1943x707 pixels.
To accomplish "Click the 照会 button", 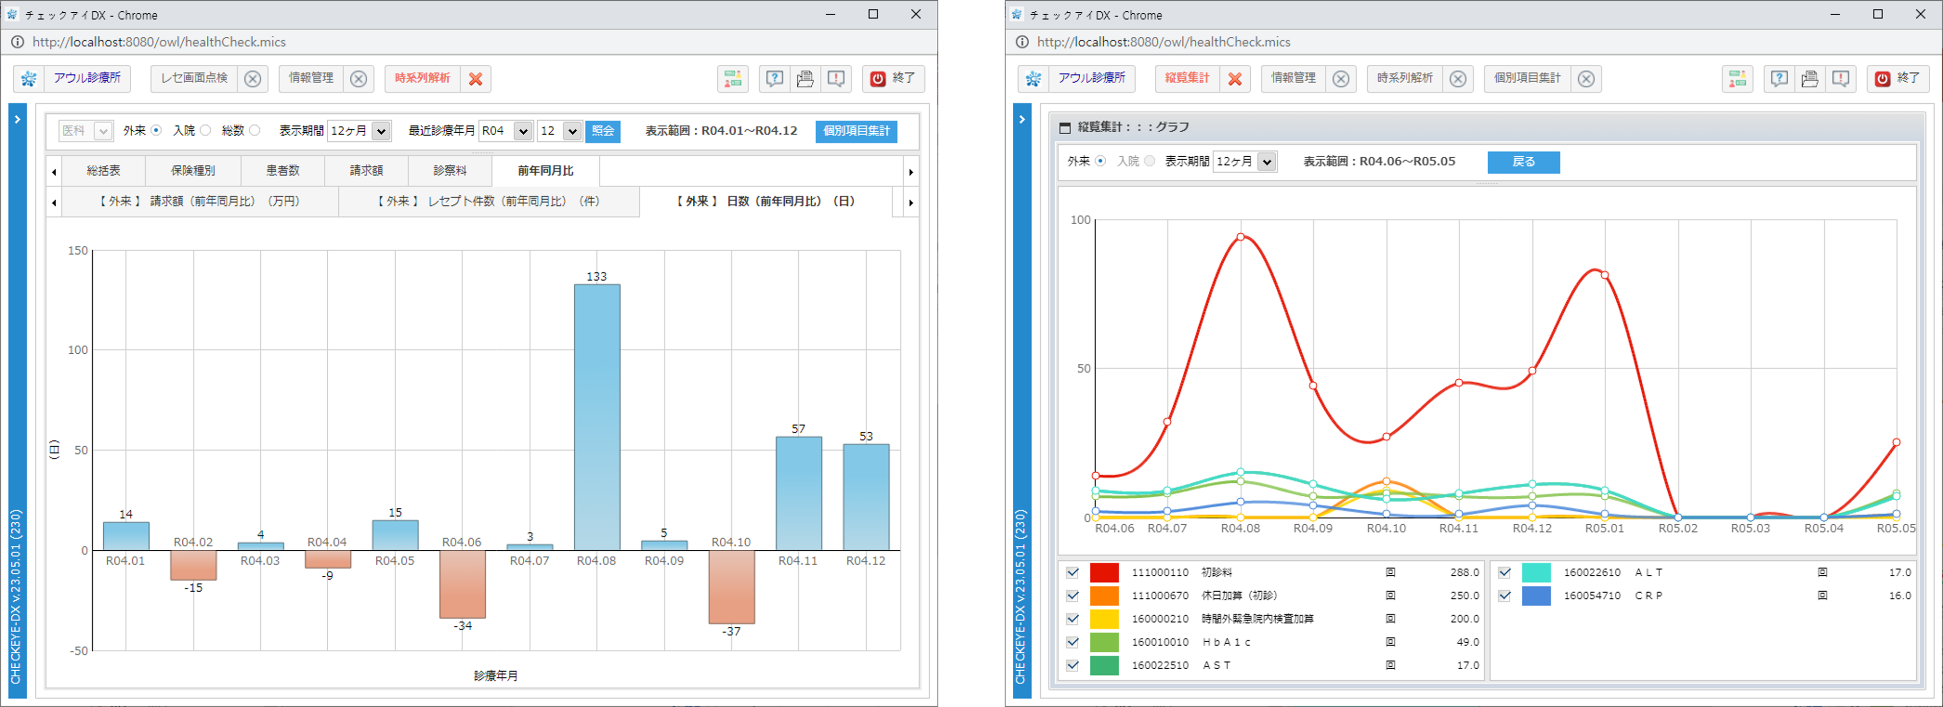I will pyautogui.click(x=603, y=131).
